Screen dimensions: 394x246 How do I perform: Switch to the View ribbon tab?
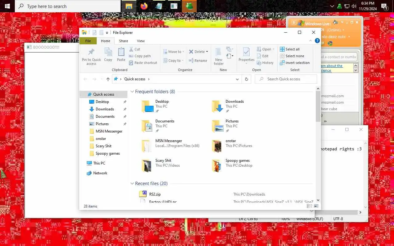pos(141,41)
